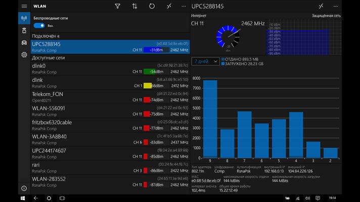Open more options in WLAN list header
Image resolution: width=360 pixels, height=202 pixels.
tap(184, 6)
